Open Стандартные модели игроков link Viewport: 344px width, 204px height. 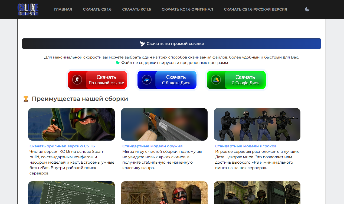click(246, 146)
